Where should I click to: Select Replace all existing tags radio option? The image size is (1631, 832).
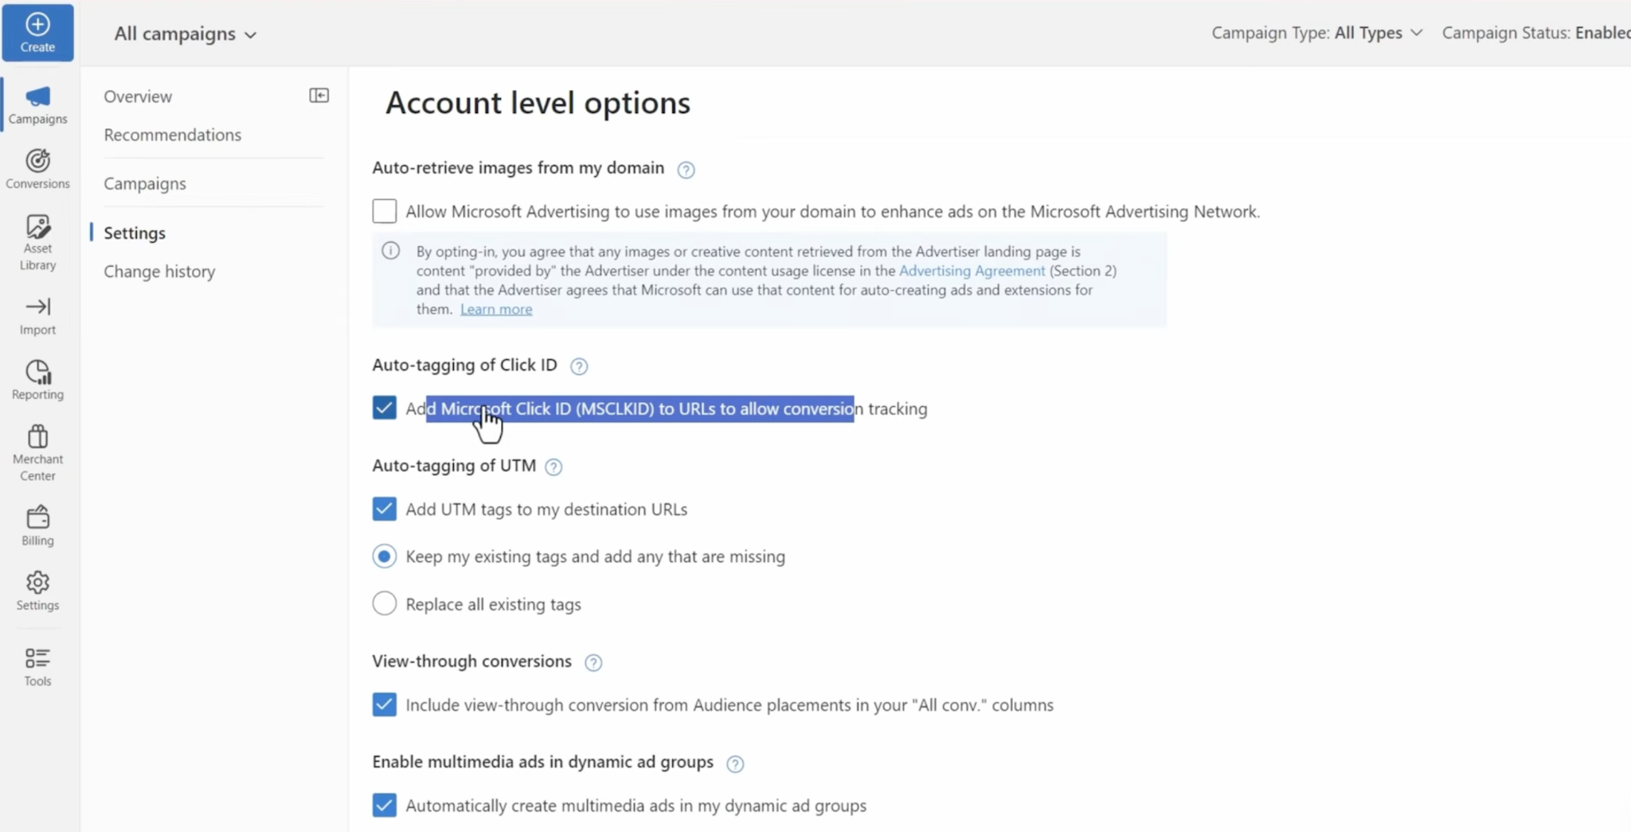pyautogui.click(x=384, y=603)
